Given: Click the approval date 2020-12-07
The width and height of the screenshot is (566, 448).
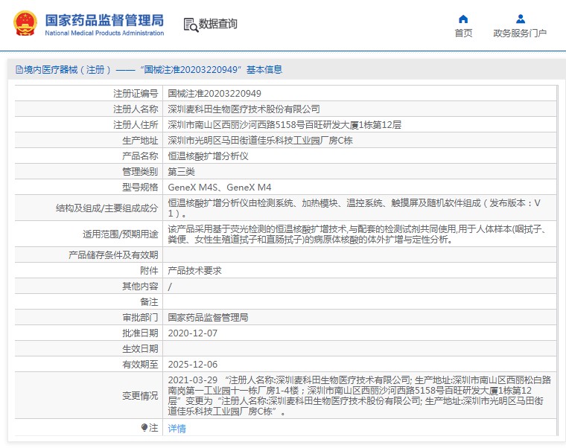Looking at the screenshot, I should click(193, 333).
